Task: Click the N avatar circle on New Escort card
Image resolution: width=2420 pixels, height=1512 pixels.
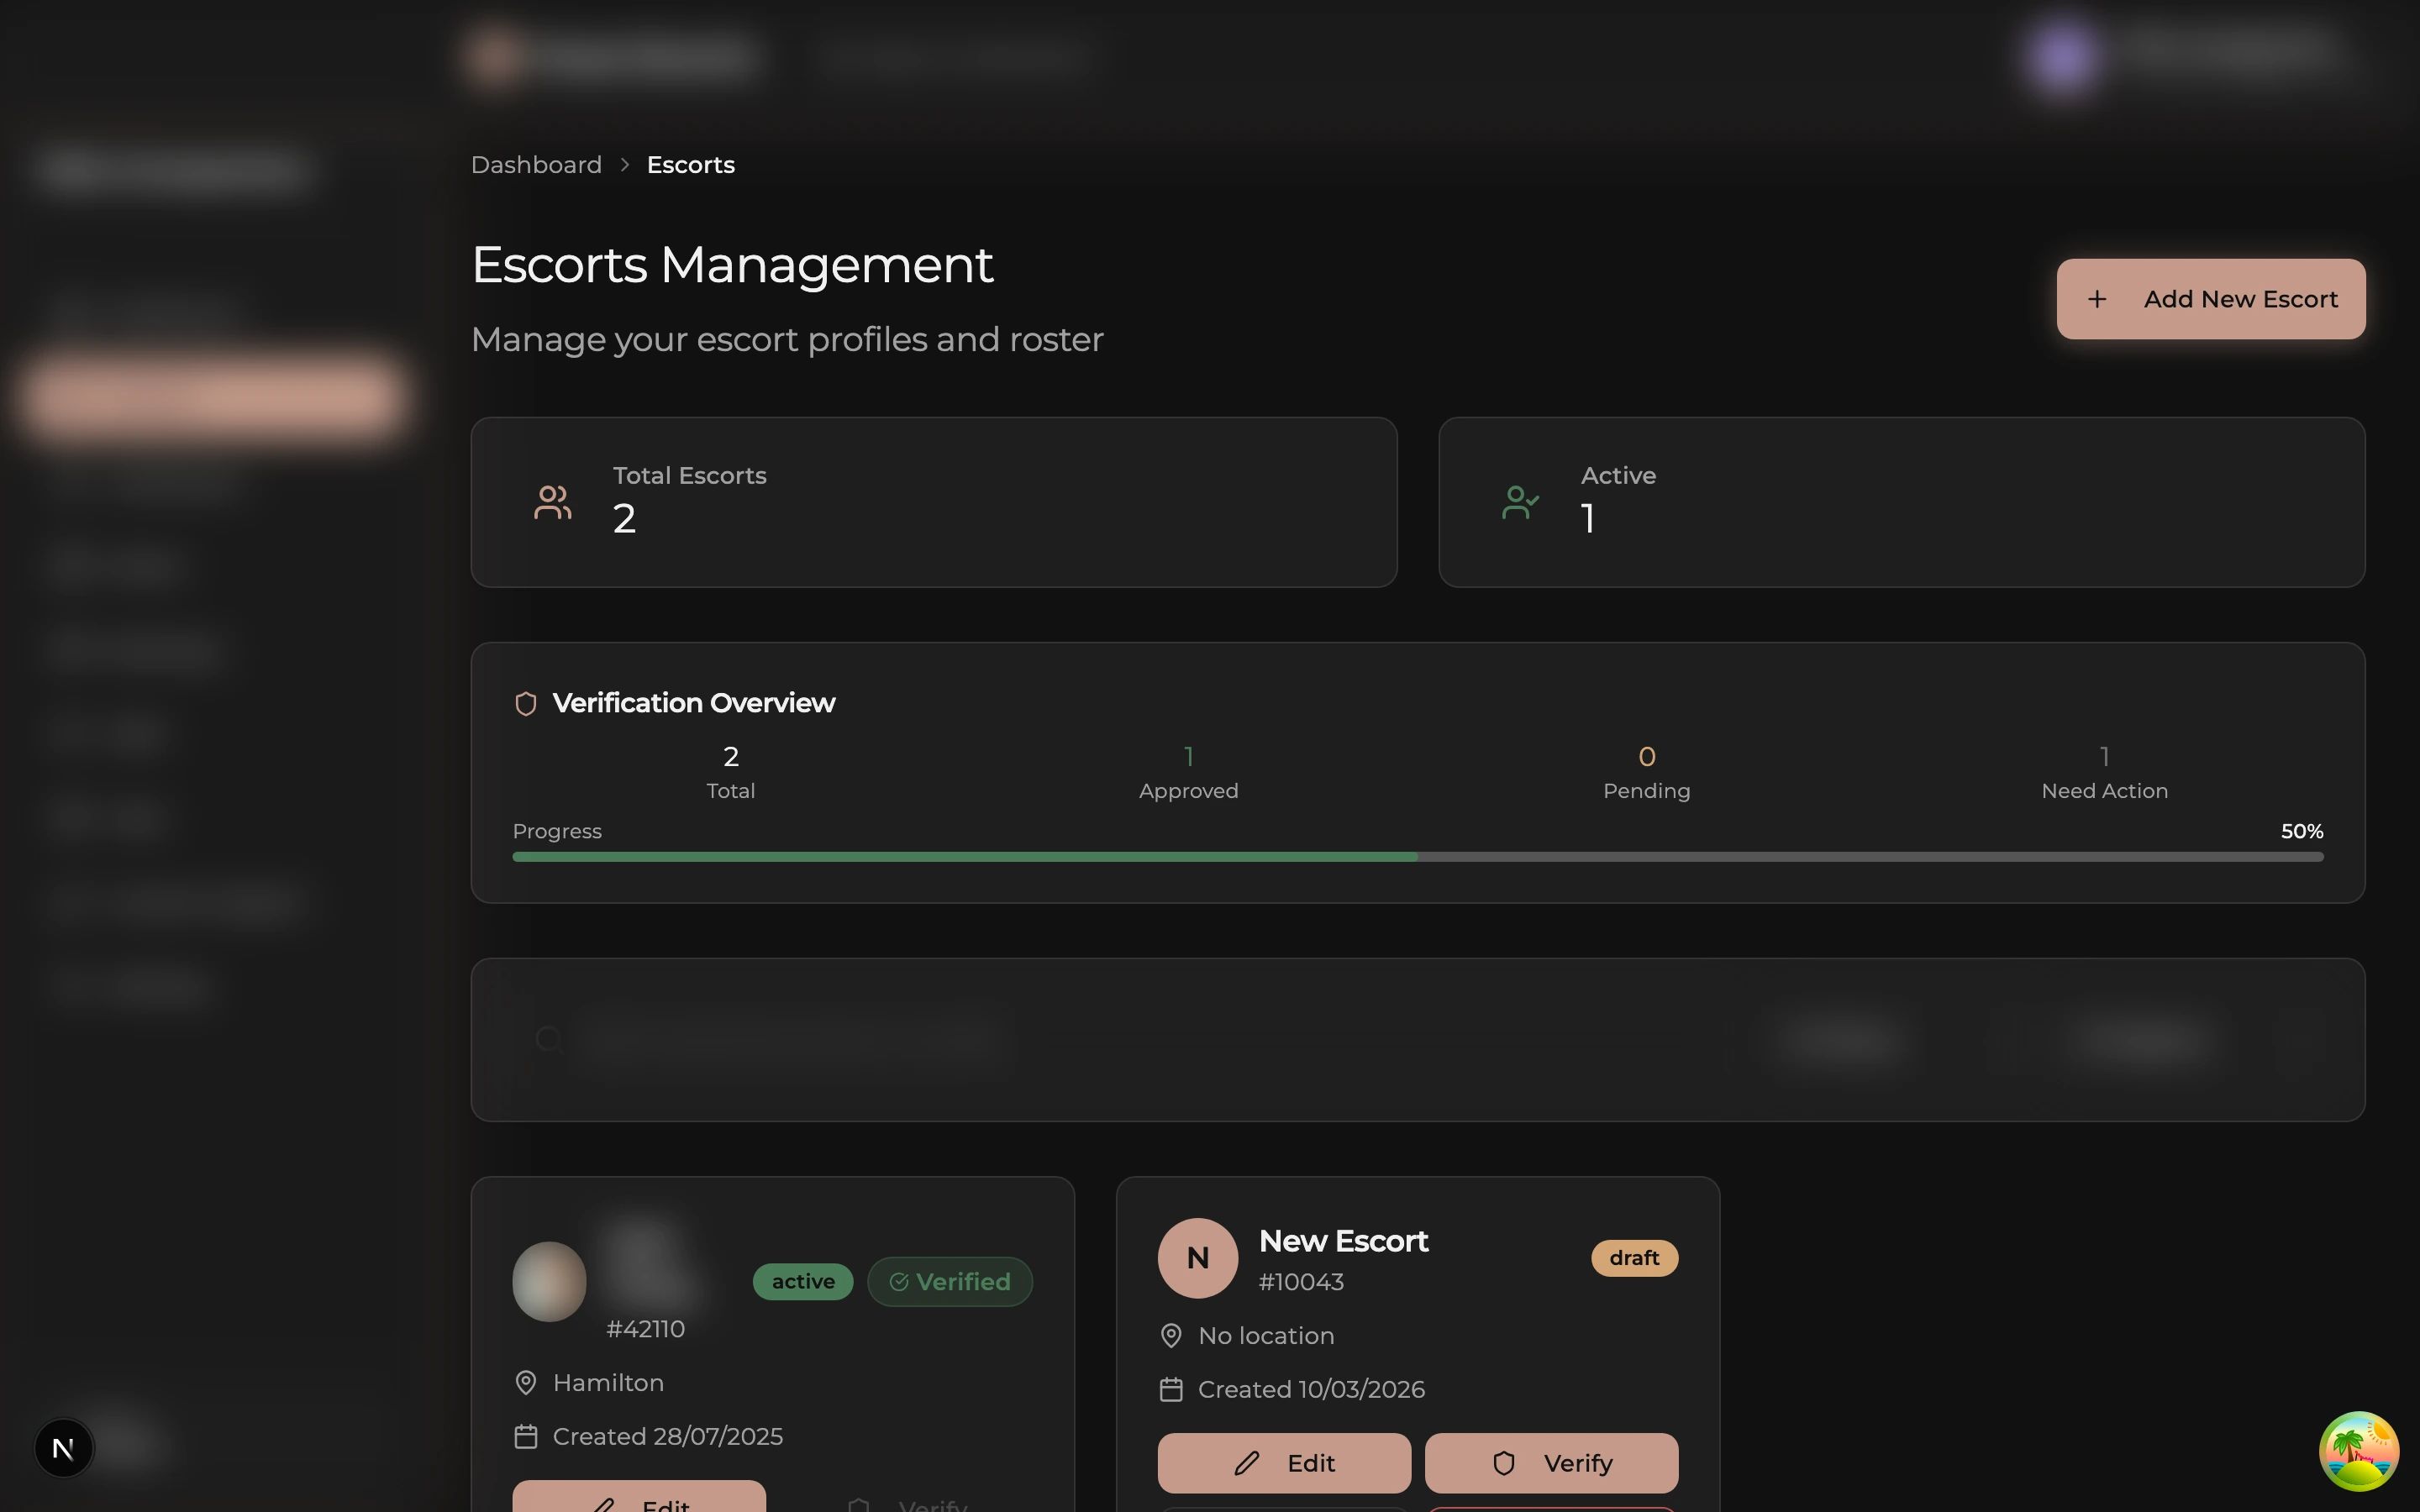Action: click(x=1197, y=1258)
